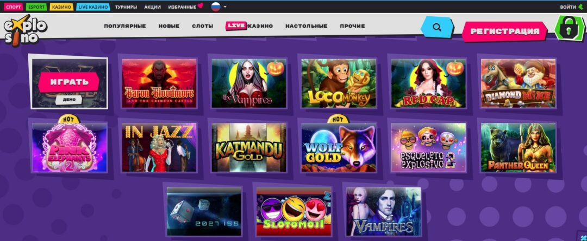The height and width of the screenshot is (241, 587).
Task: Click the Russian flag language icon
Action: (x=216, y=6)
